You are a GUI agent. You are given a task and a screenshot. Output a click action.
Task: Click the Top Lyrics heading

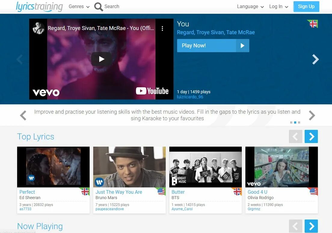point(35,137)
